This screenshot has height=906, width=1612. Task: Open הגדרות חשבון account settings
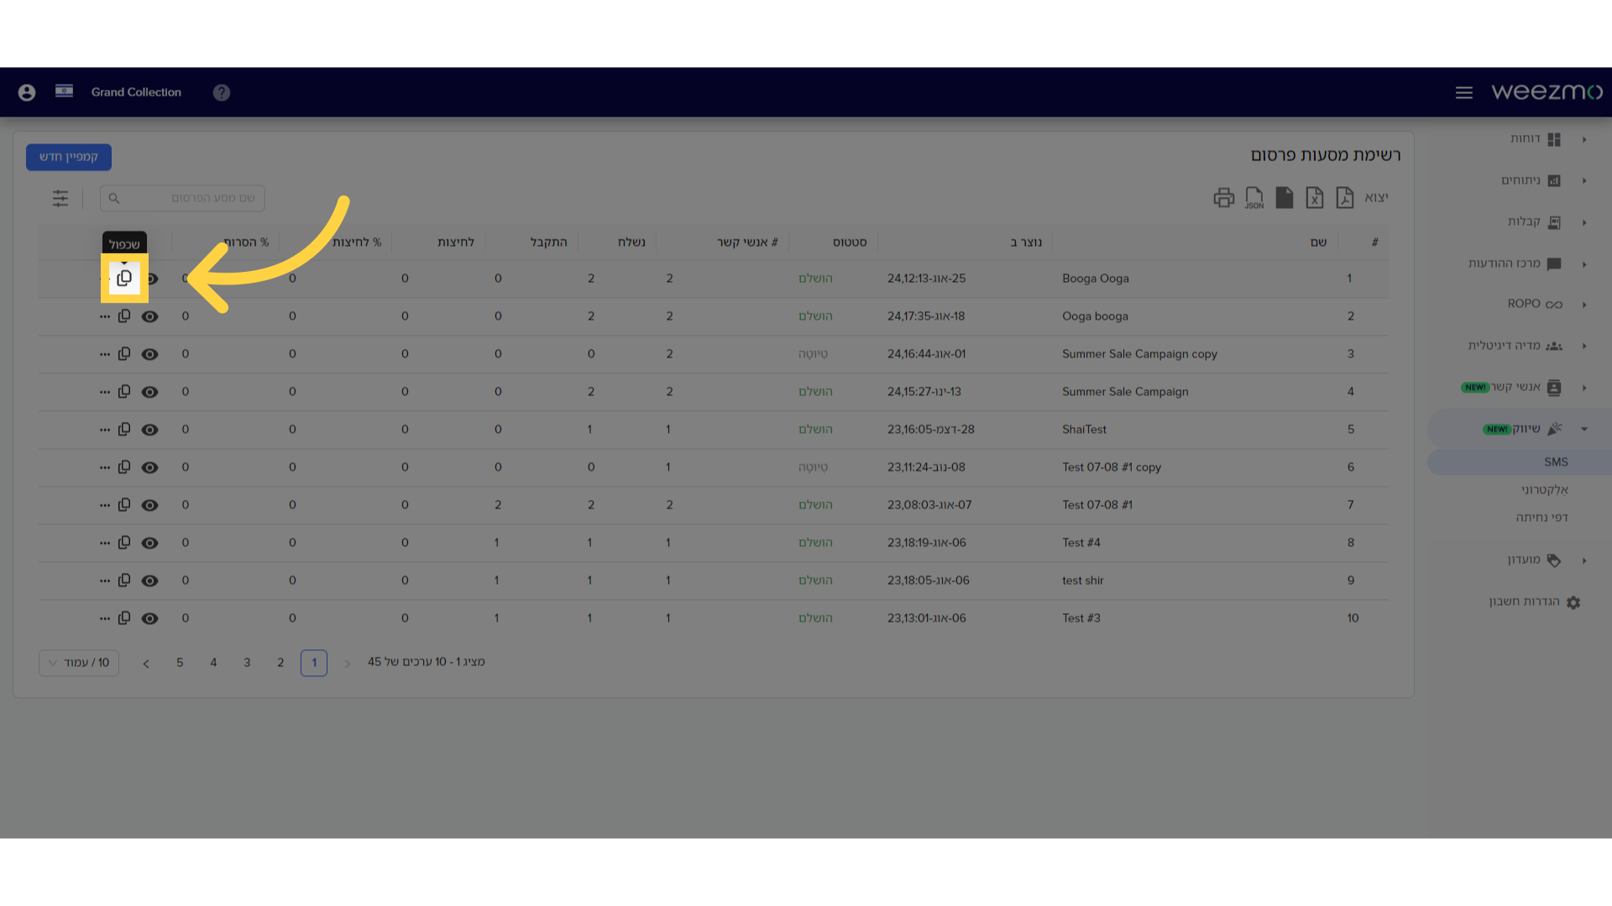(1534, 602)
